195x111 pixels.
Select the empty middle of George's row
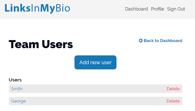click(x=96, y=101)
